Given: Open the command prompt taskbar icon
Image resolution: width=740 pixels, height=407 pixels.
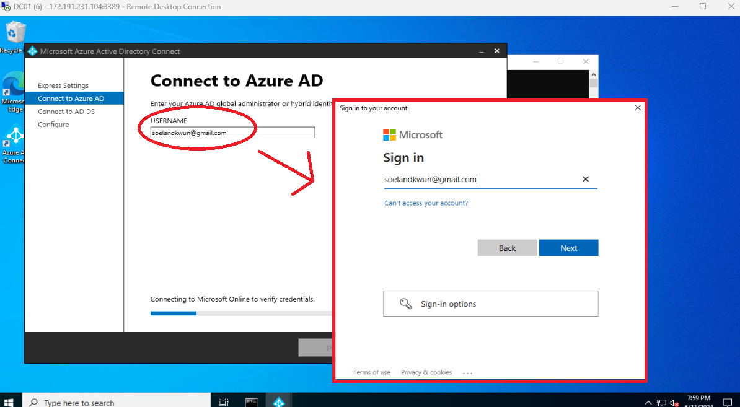Looking at the screenshot, I should (x=252, y=402).
